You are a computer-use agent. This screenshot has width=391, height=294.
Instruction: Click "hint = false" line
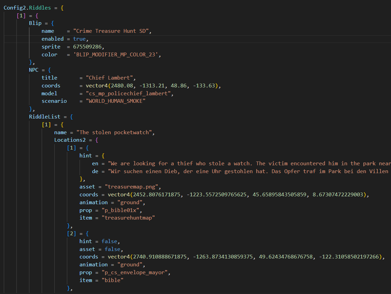(100, 241)
